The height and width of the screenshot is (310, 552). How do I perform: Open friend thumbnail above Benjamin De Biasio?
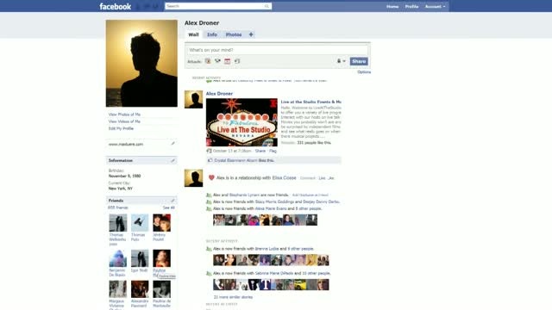pyautogui.click(x=118, y=258)
